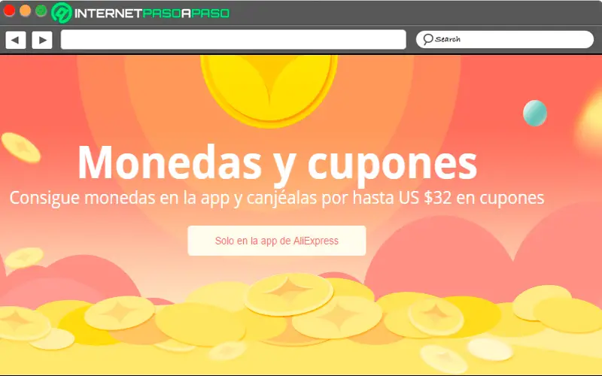Click the InternetPasoAPaso title text

point(152,14)
